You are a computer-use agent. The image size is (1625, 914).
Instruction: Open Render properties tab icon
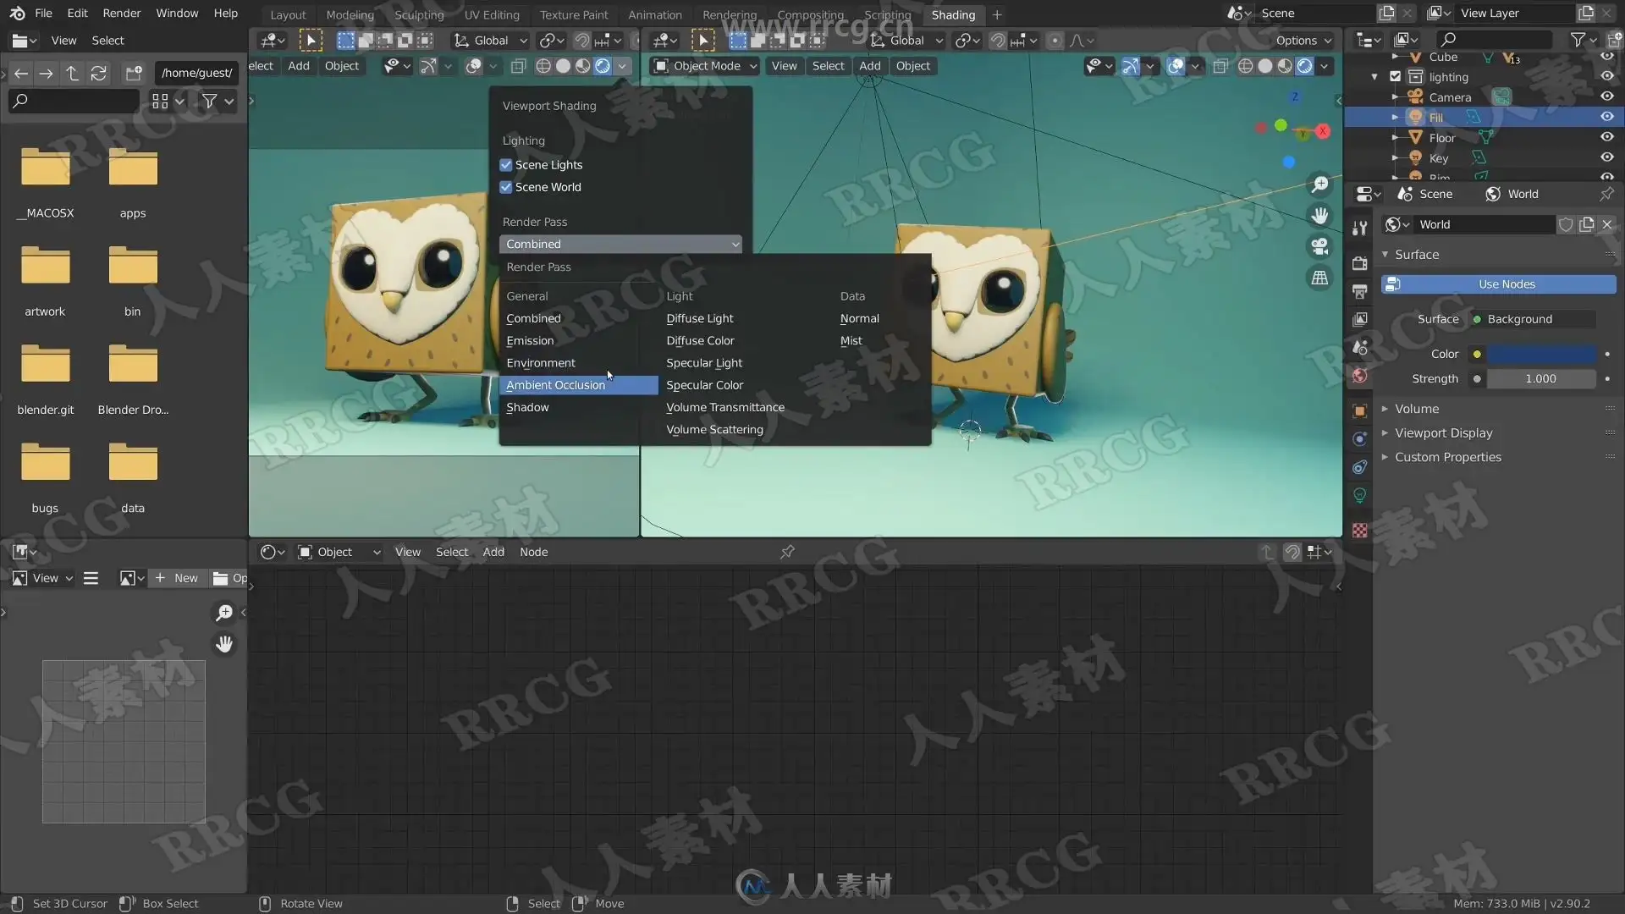click(x=1360, y=263)
